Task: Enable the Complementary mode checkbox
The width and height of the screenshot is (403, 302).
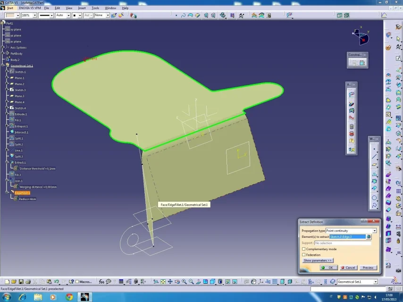Action: click(x=303, y=249)
